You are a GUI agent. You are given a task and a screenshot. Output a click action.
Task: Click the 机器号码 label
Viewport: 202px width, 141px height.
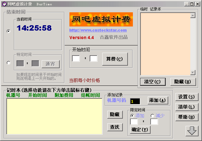[117, 100]
